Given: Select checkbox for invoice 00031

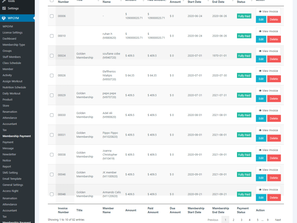Looking at the screenshot, I should (x=52, y=135).
